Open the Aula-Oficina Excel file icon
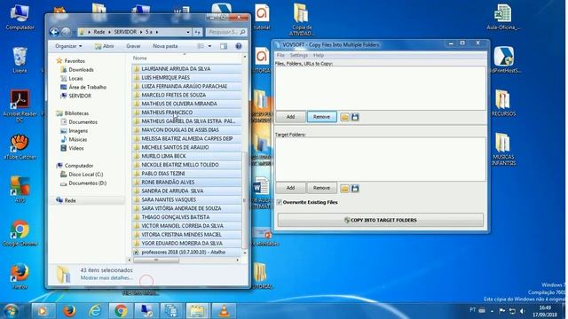This screenshot has width=568, height=319. [x=503, y=17]
